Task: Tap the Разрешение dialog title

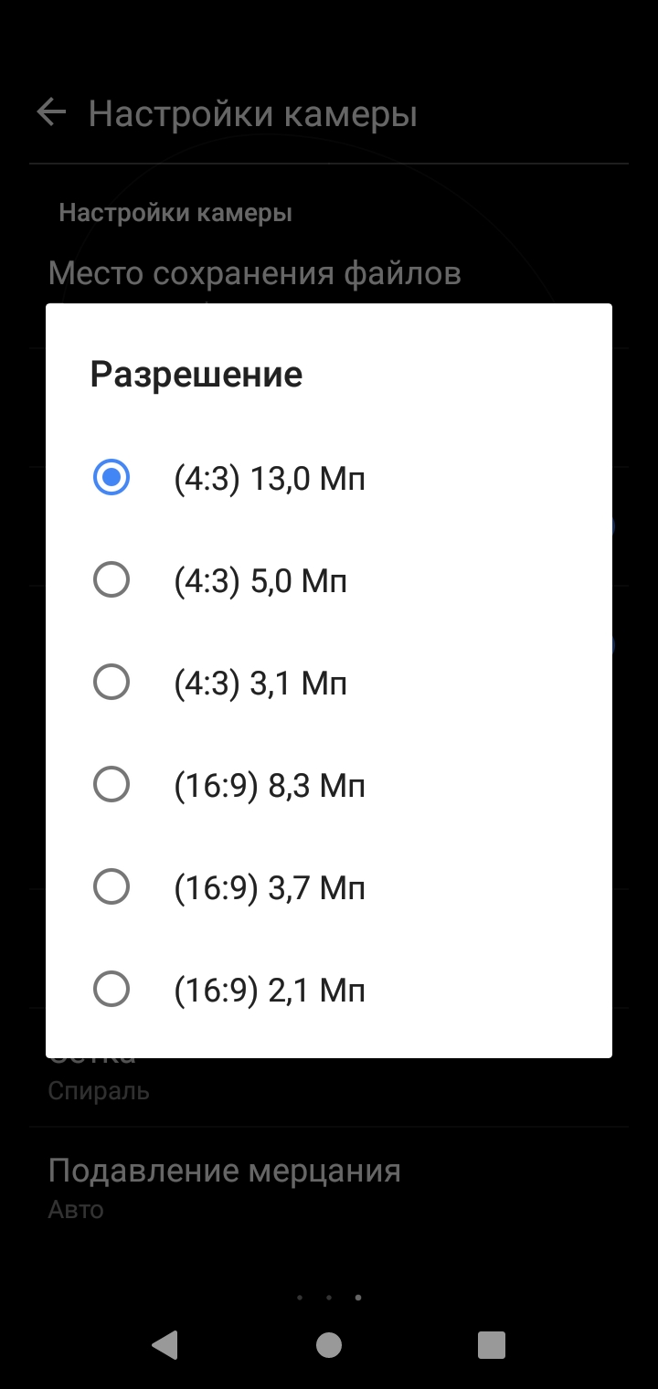Action: (196, 375)
